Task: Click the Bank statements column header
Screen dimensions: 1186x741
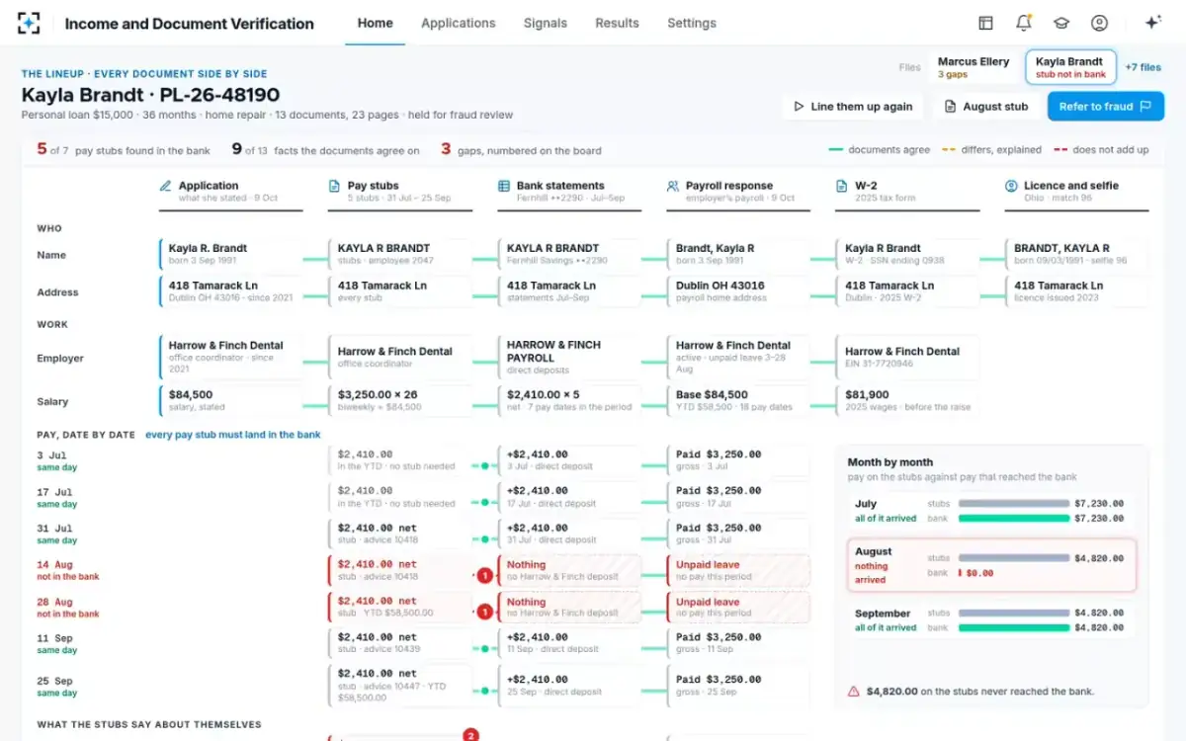Action: coord(569,191)
